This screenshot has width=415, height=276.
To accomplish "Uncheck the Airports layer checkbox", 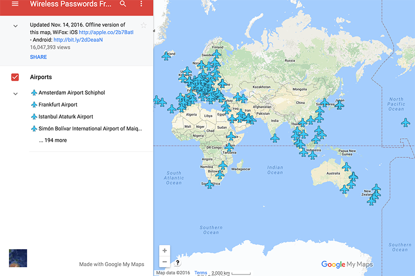I will 15,77.
